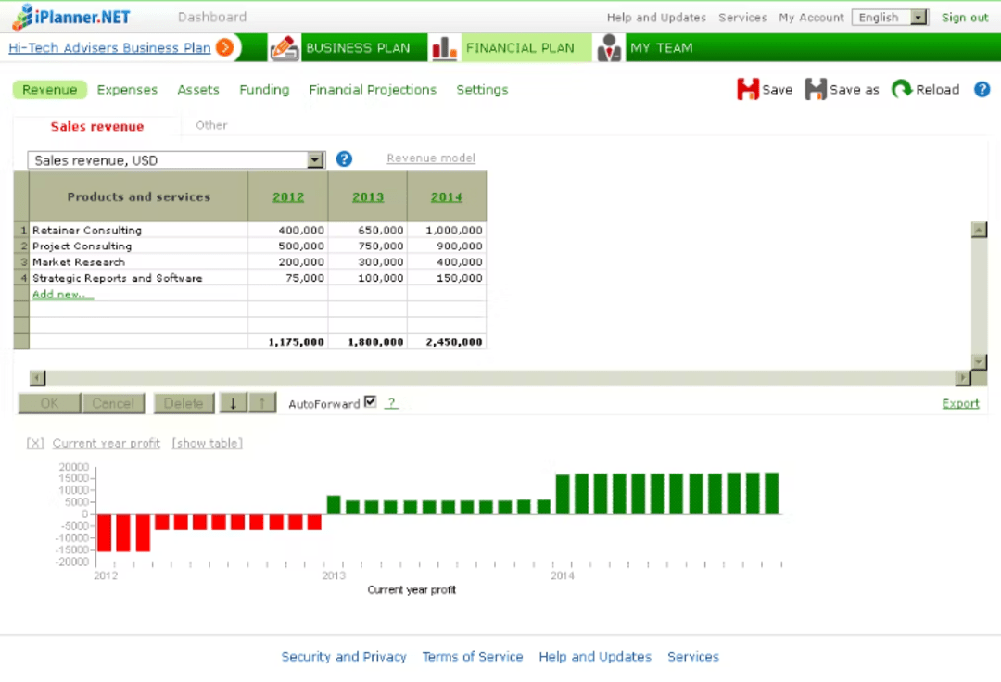This screenshot has width=1001, height=682.
Task: Click the Save icon
Action: pos(748,89)
